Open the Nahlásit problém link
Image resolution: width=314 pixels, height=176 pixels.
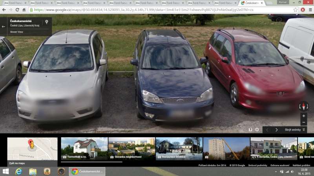click(x=301, y=165)
